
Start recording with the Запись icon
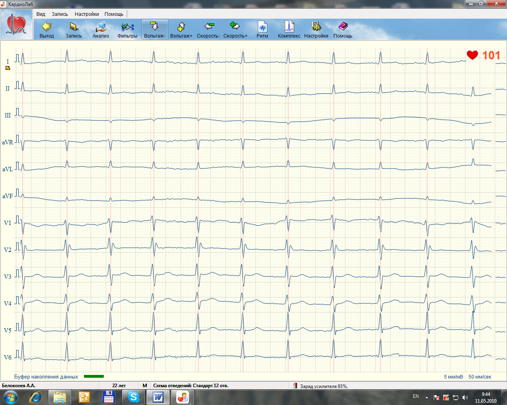click(74, 30)
